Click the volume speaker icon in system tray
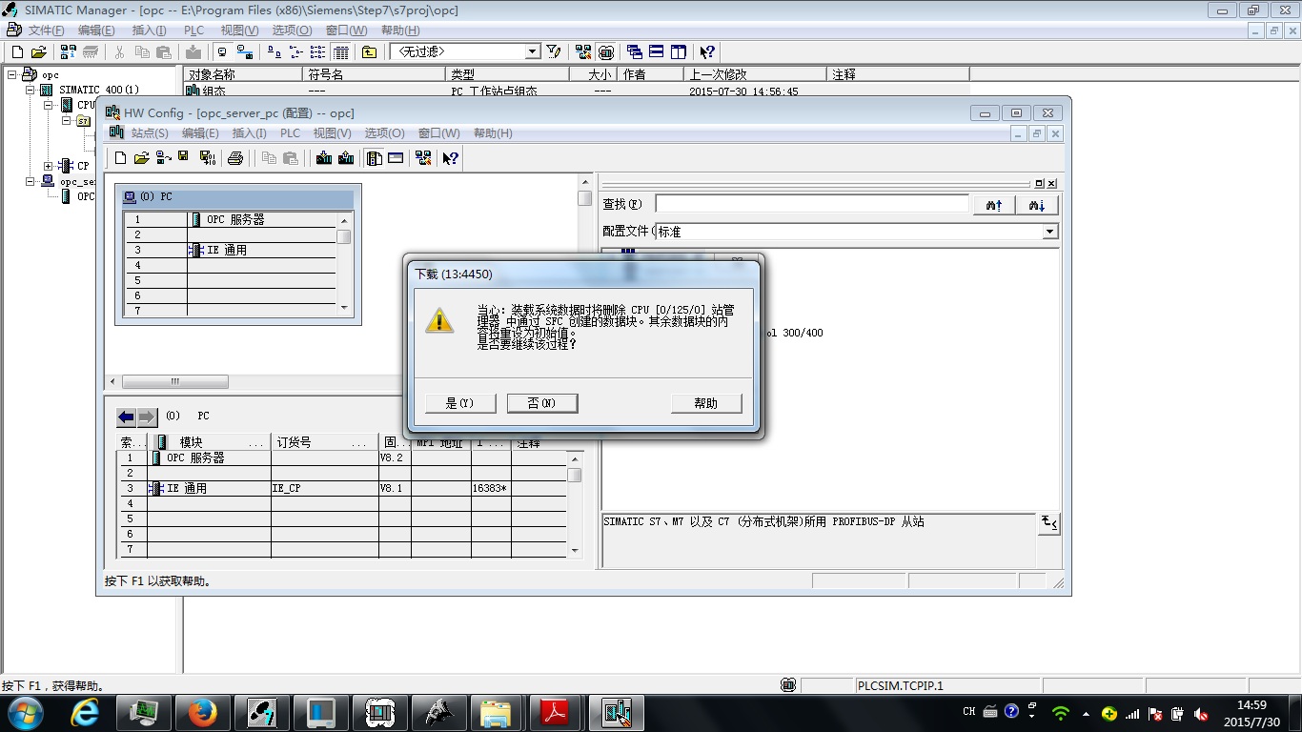Viewport: 1302px width, 732px height. (1201, 713)
